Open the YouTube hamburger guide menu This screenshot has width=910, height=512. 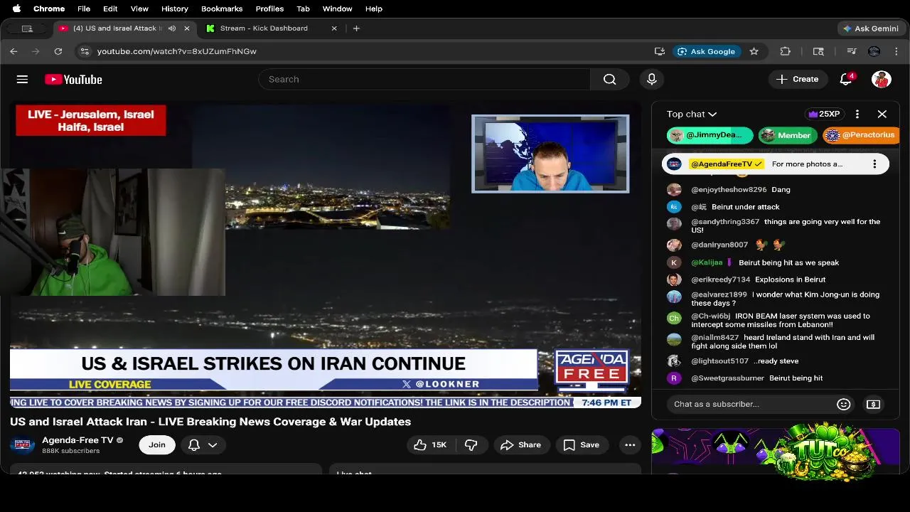point(22,80)
